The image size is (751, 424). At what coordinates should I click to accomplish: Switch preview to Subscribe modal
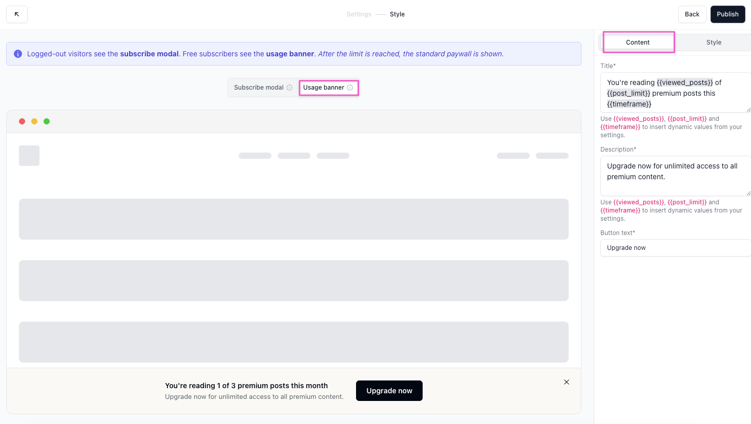click(x=259, y=88)
